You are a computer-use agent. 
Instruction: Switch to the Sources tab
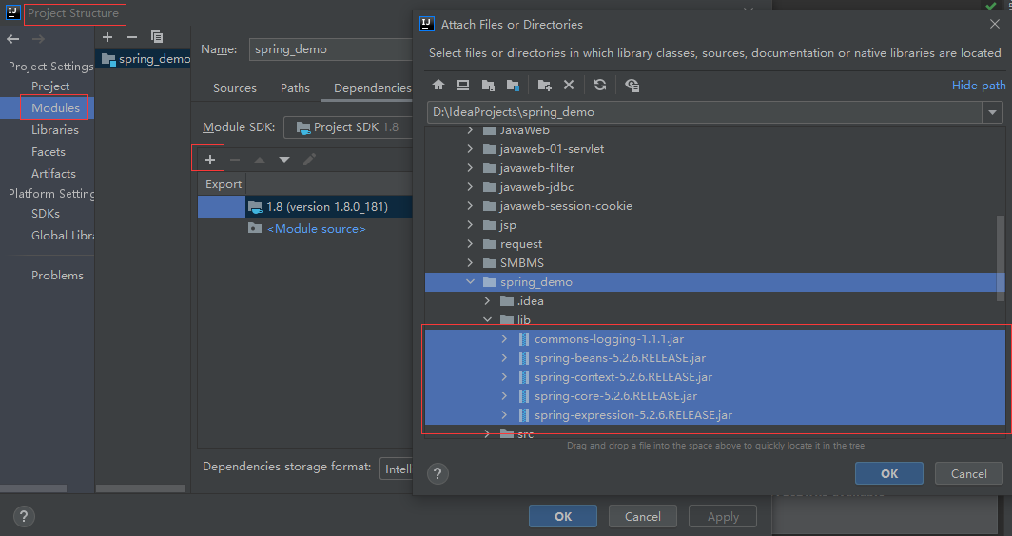coord(235,88)
